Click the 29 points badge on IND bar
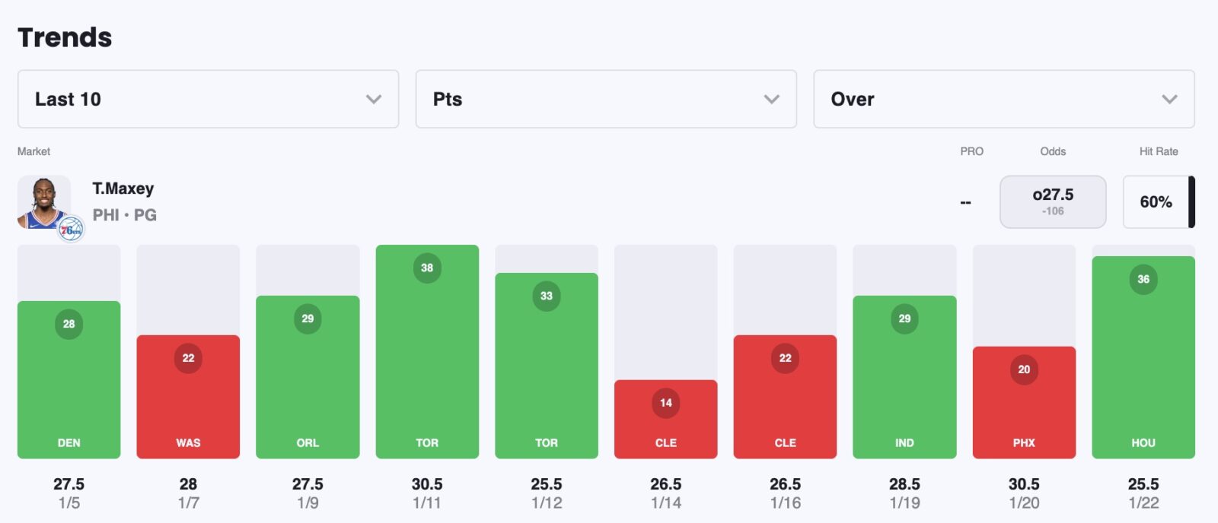 coord(904,319)
